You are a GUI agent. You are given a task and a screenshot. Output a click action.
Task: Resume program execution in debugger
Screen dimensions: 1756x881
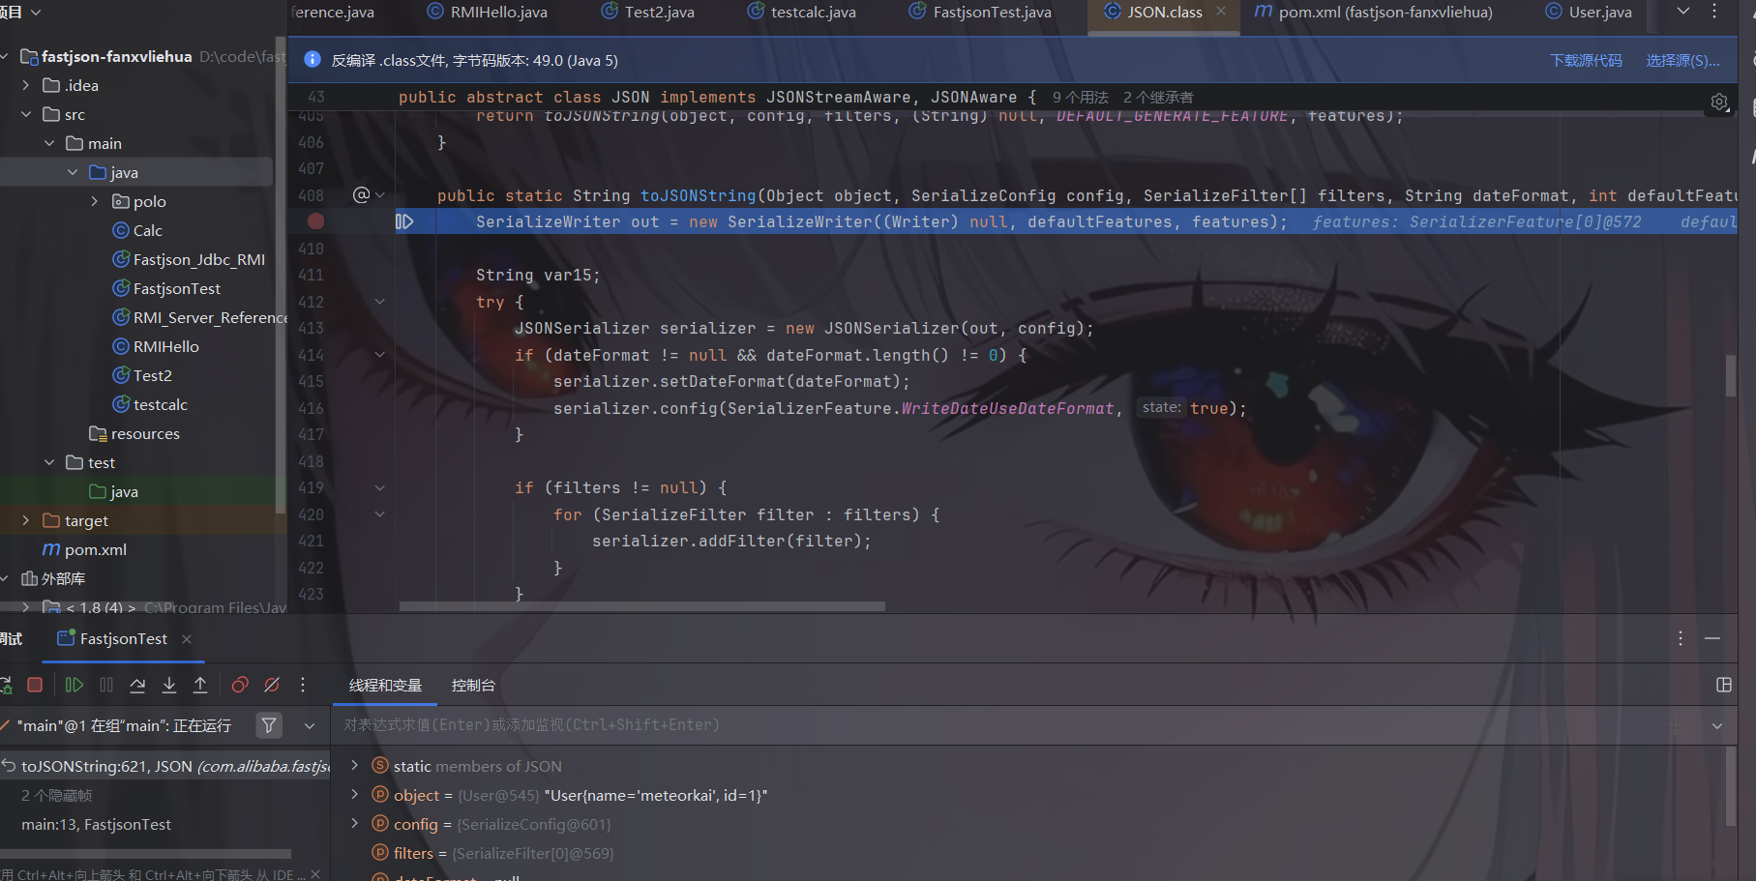[x=74, y=685]
